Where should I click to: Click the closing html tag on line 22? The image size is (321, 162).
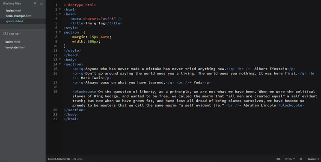click(x=71, y=119)
